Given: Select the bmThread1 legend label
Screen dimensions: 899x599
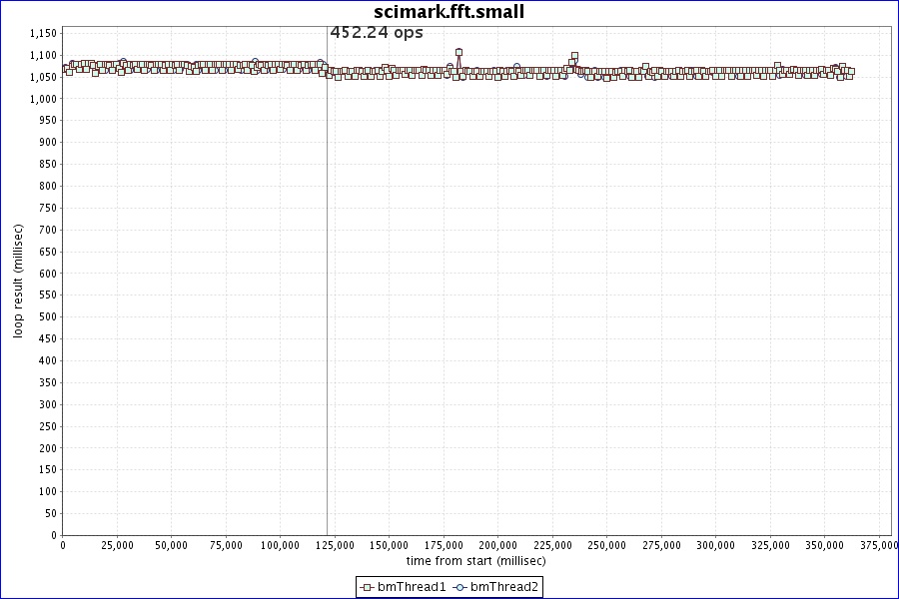Looking at the screenshot, I should 412,587.
